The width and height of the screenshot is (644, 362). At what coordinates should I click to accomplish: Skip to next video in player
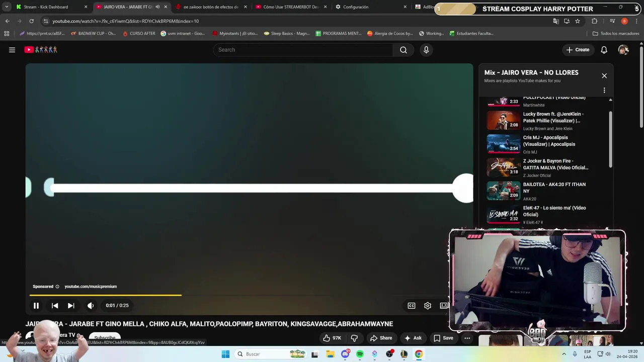71,305
